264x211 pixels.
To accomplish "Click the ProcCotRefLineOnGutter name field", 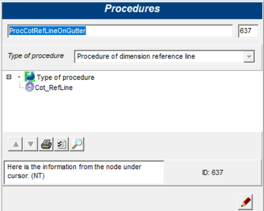I will click(x=120, y=31).
